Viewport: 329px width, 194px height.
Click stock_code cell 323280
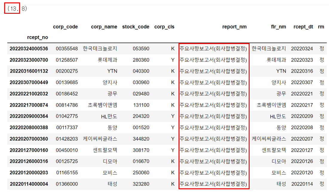click(141, 184)
